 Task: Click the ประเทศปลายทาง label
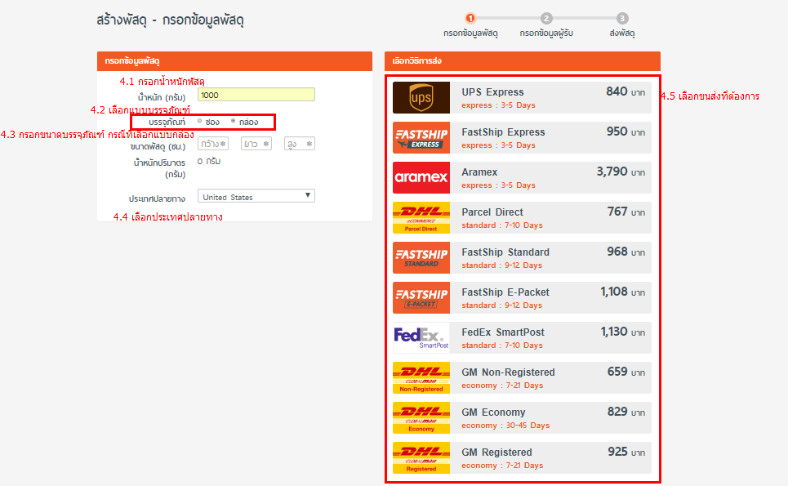[x=157, y=198]
